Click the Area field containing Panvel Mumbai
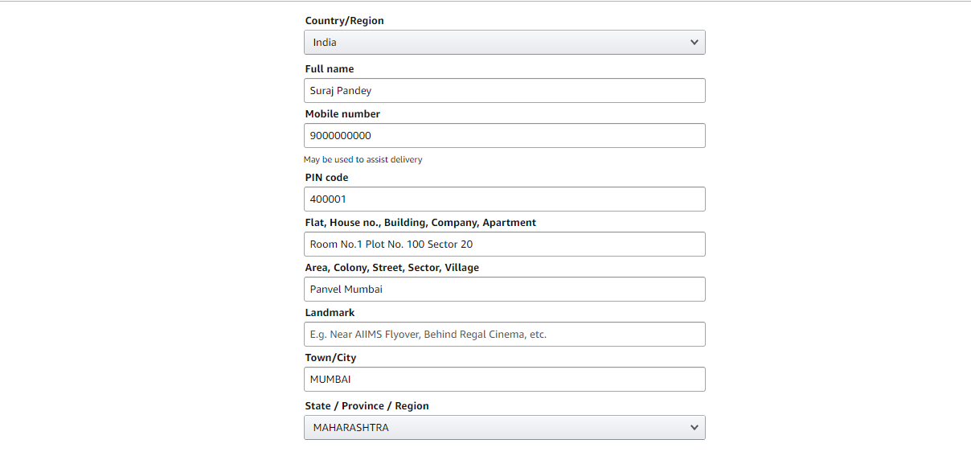Screen dimensions: 971x452 click(504, 290)
